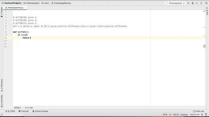Image resolution: width=209 pixels, height=117 pixels.
Task: Click the Run with Coverage icon
Action: 197,3
